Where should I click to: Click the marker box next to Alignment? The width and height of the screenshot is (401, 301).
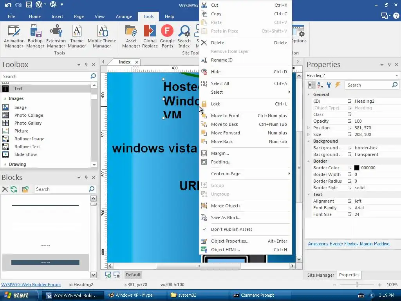349,201
